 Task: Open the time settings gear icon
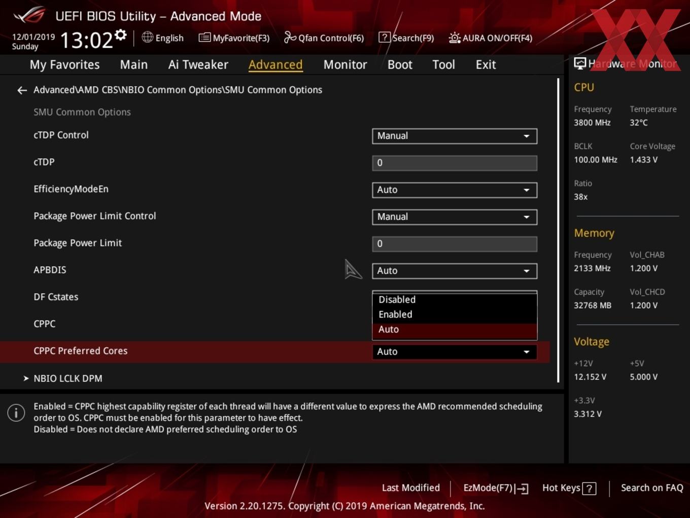click(x=120, y=35)
